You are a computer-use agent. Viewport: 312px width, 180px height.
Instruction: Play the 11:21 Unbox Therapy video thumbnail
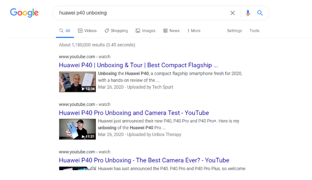(x=77, y=129)
